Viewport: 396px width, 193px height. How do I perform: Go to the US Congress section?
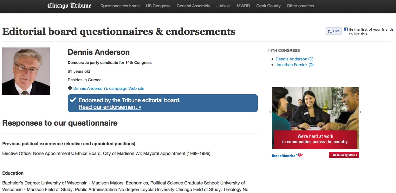158,6
